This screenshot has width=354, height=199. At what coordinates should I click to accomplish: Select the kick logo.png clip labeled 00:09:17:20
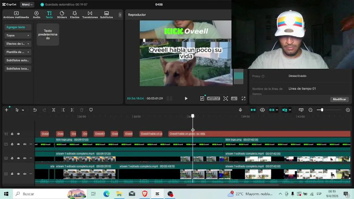139,144
